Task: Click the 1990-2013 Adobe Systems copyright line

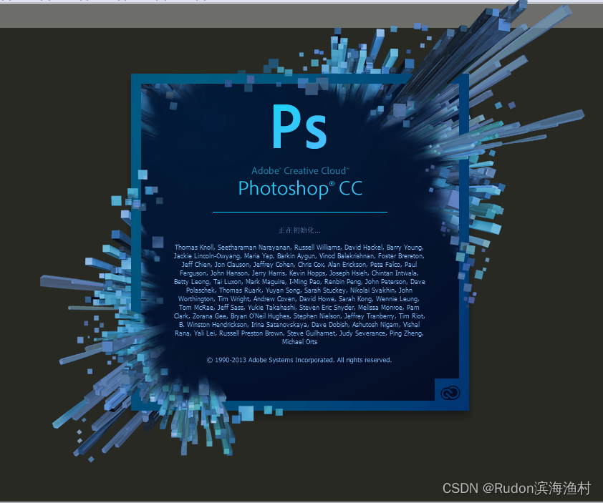Action: [299, 360]
